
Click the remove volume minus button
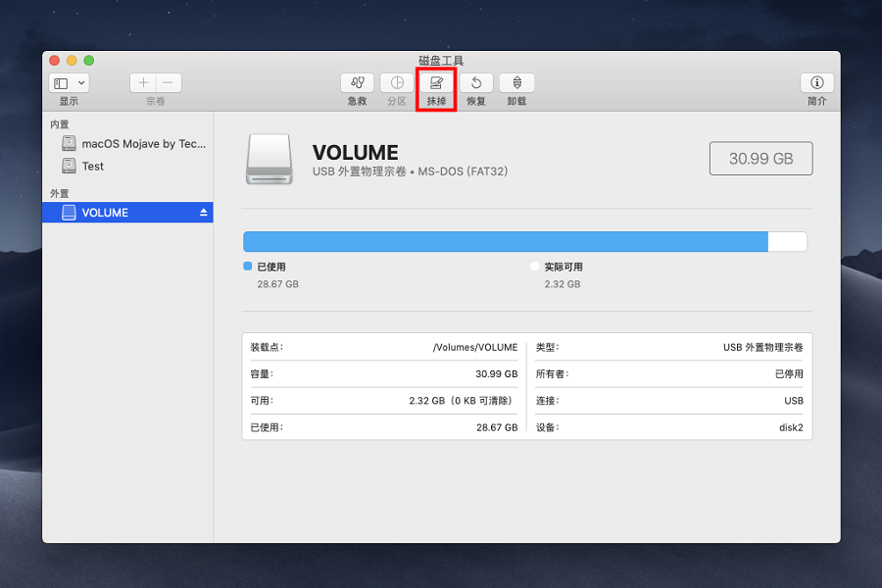point(169,83)
